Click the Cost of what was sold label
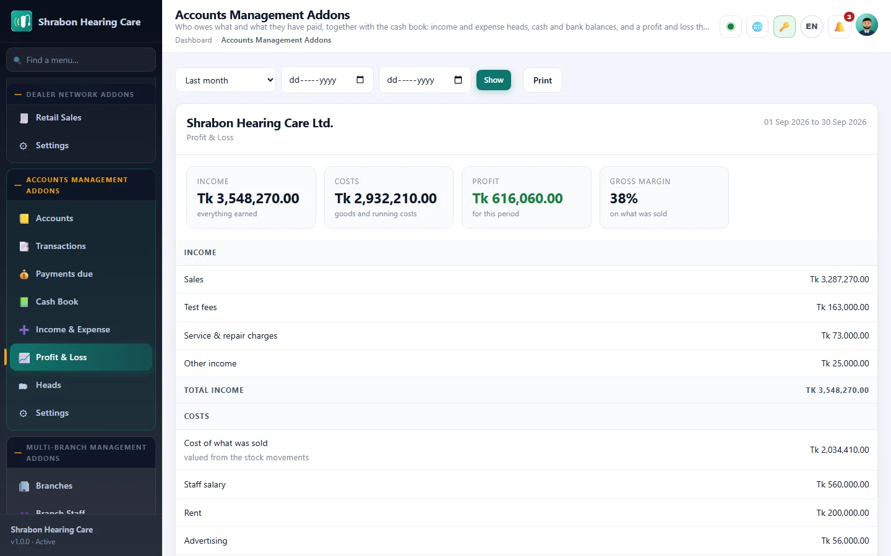The image size is (891, 556). [226, 444]
